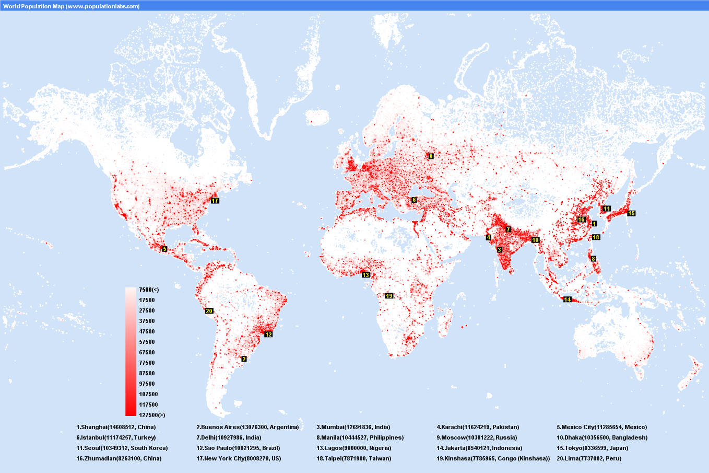
Task: Click the list entry 20.Lima(7737002, Peru)
Action: click(589, 458)
